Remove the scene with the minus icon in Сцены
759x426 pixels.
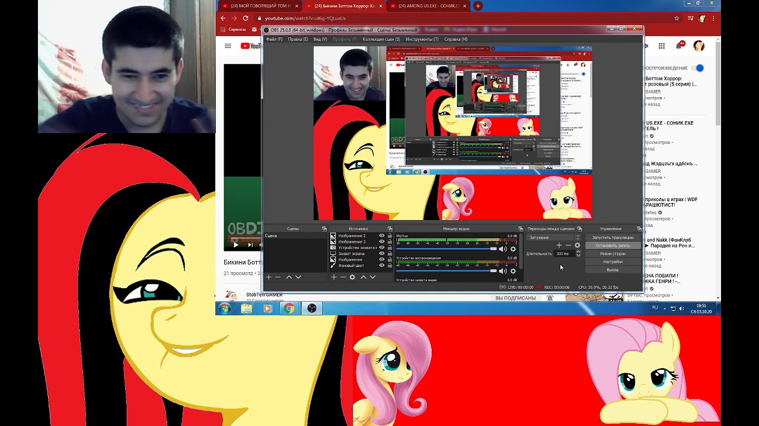click(x=278, y=277)
